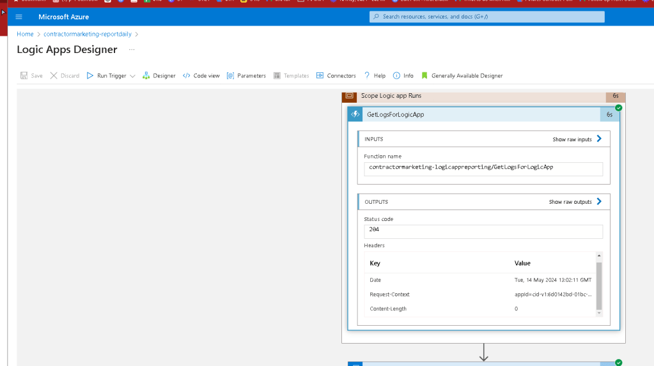This screenshot has width=654, height=366.
Task: Open Code view brackets icon
Action: [x=187, y=75]
